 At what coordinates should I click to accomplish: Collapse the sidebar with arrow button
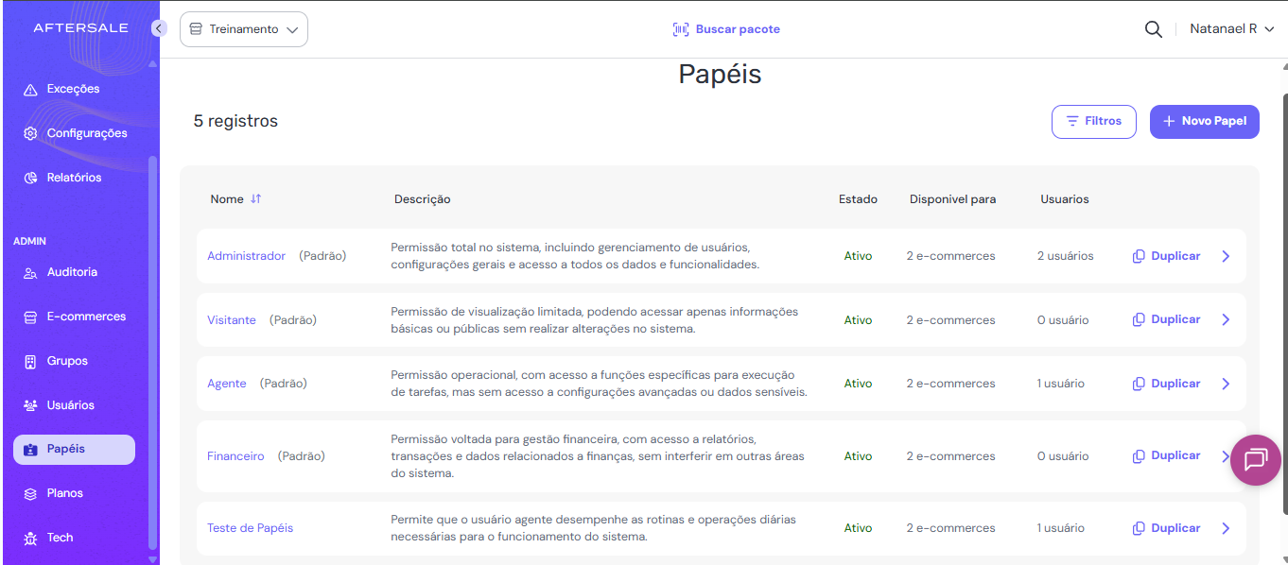(x=159, y=28)
